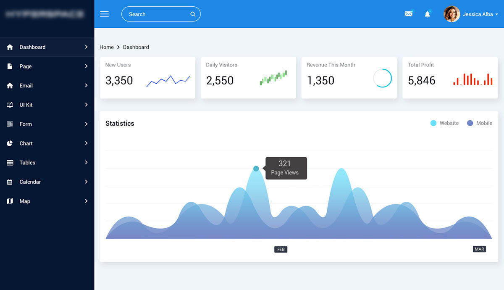Click the Chart pie icon
This screenshot has height=290, width=504.
(x=10, y=143)
